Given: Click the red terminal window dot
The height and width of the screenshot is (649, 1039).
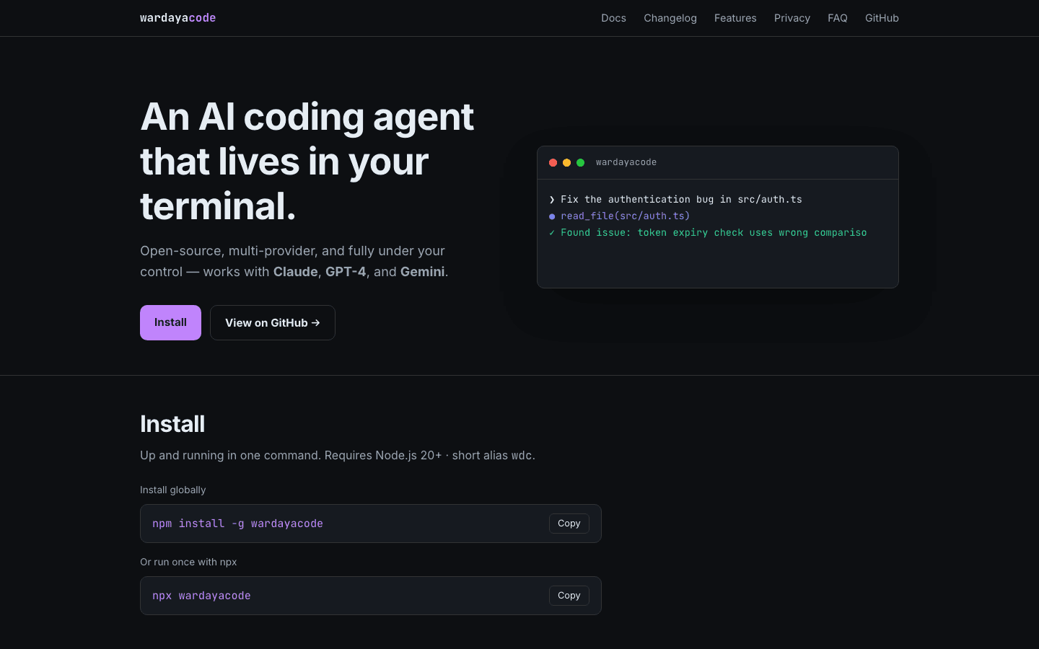Looking at the screenshot, I should (x=553, y=163).
